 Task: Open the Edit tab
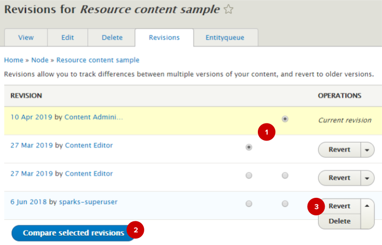pos(67,38)
